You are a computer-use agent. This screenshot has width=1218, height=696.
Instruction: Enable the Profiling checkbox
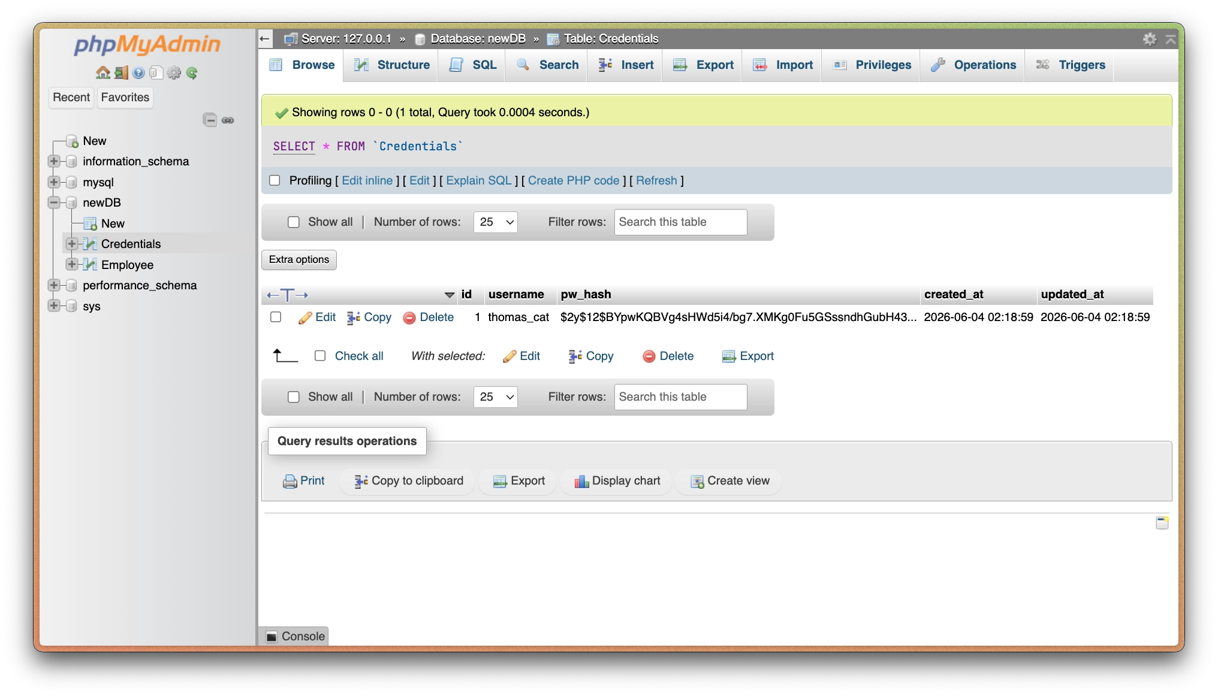pyautogui.click(x=275, y=180)
